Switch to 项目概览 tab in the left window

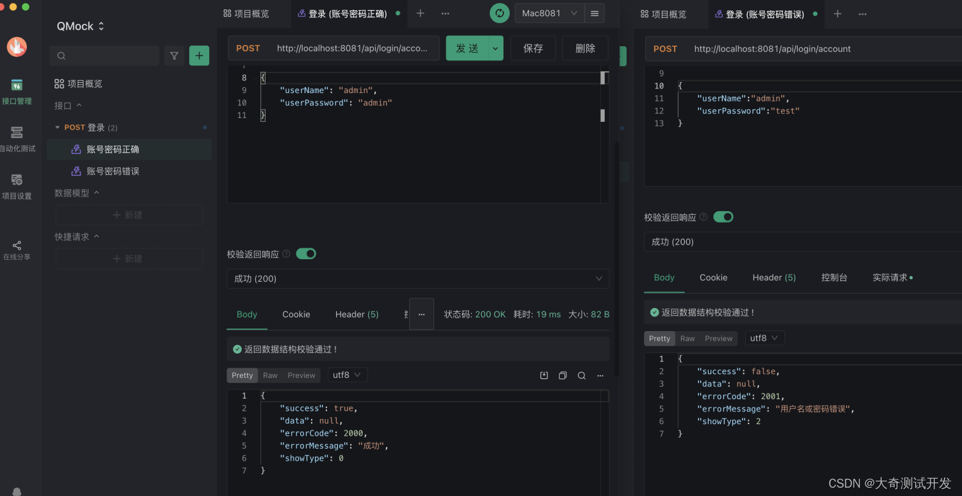pyautogui.click(x=246, y=13)
